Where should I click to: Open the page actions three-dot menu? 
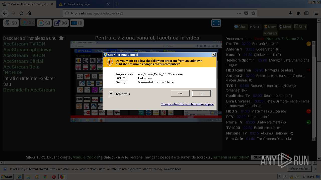239,13
